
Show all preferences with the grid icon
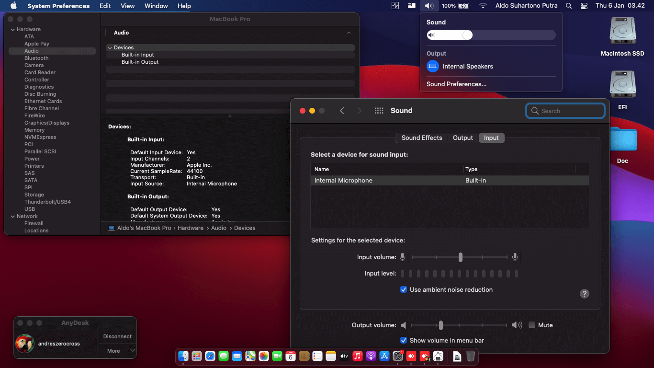pos(379,111)
